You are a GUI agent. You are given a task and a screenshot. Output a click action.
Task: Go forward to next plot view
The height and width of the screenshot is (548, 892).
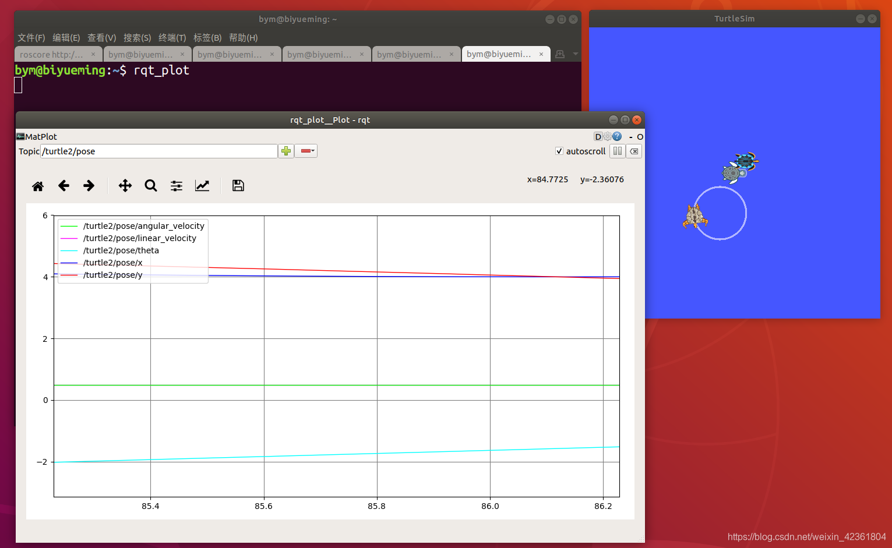pyautogui.click(x=89, y=186)
